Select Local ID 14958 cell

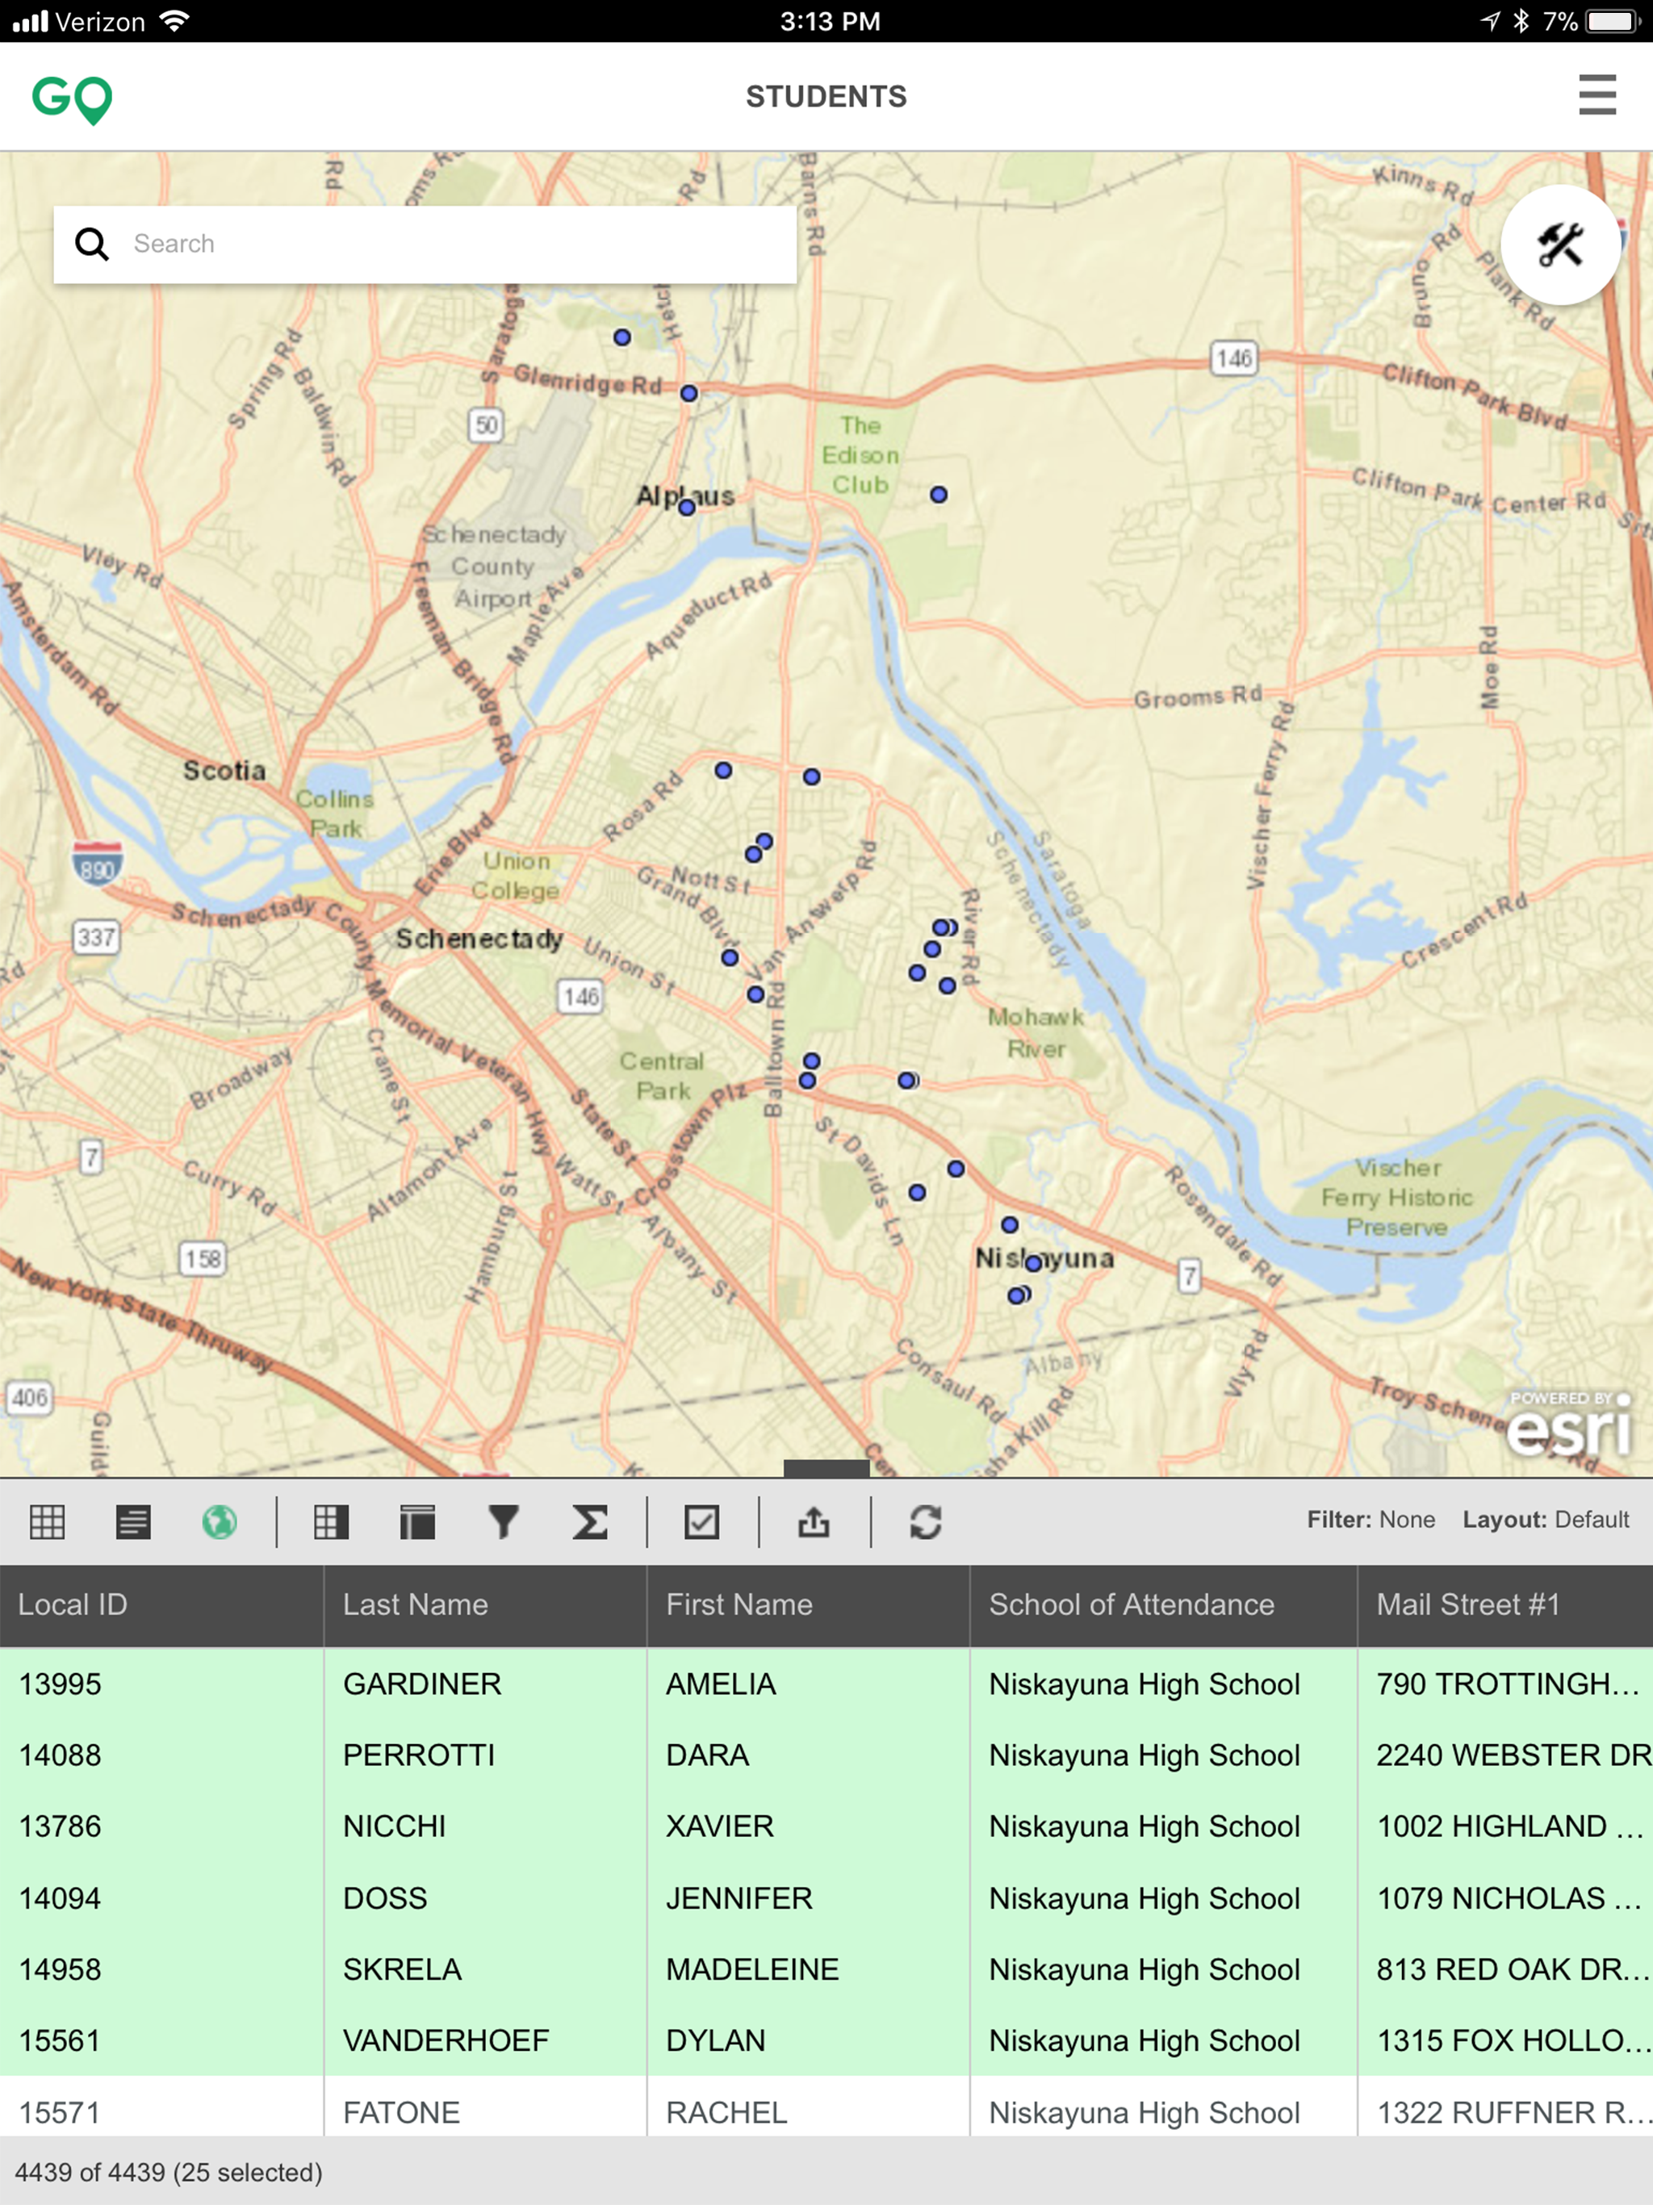161,1970
